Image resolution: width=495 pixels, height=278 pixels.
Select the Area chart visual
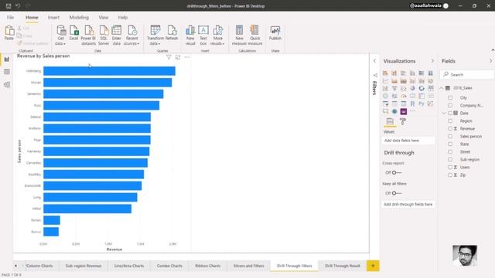coord(394,81)
